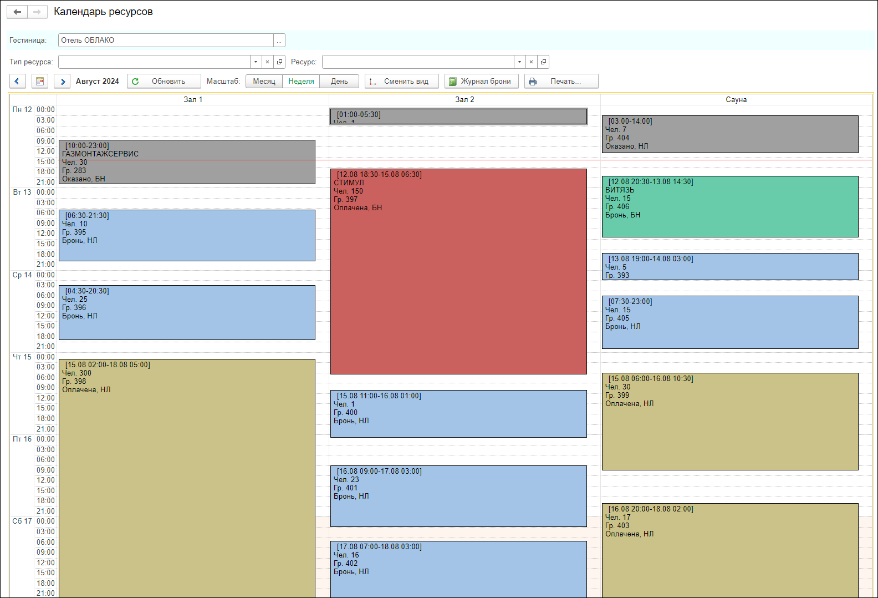Click the back navigation arrow
The height and width of the screenshot is (598, 878).
coord(17,12)
